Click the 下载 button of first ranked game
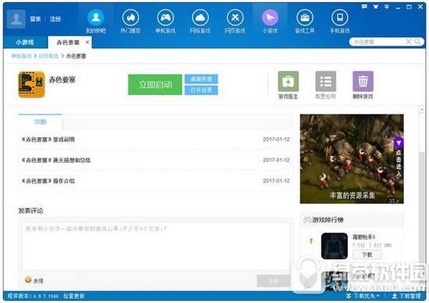The image size is (429, 303). coord(367,255)
